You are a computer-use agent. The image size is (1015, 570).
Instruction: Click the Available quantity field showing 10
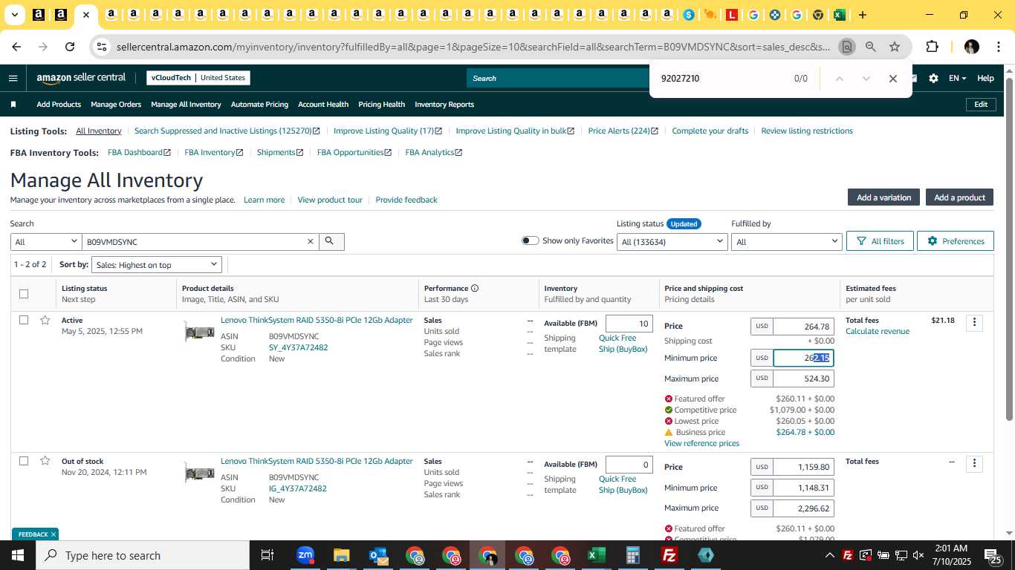tap(629, 324)
